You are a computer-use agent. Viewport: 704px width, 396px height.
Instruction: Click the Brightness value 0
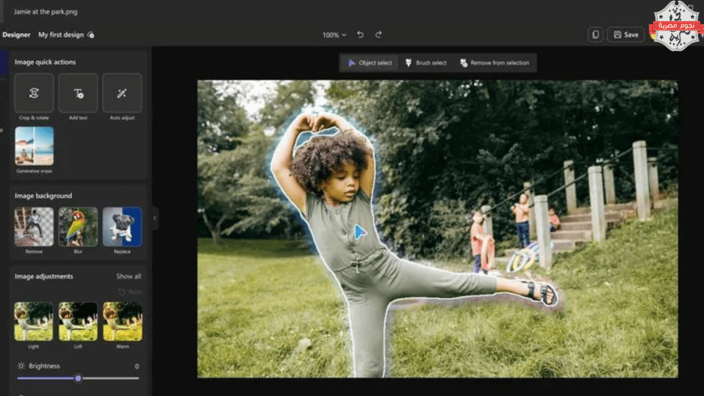[137, 366]
